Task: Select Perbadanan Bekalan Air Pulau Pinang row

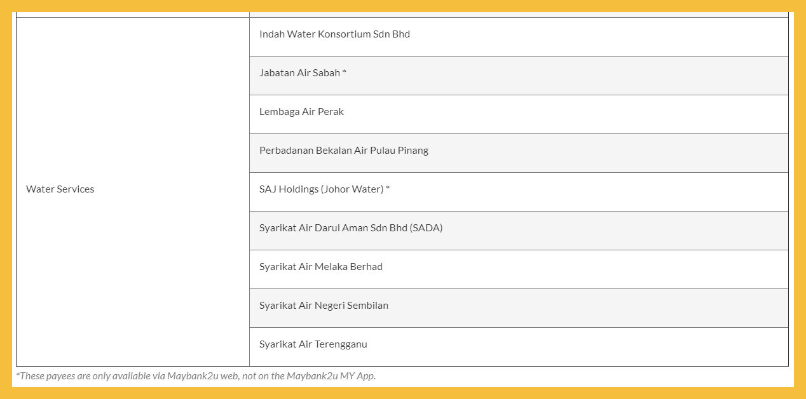Action: tap(343, 151)
